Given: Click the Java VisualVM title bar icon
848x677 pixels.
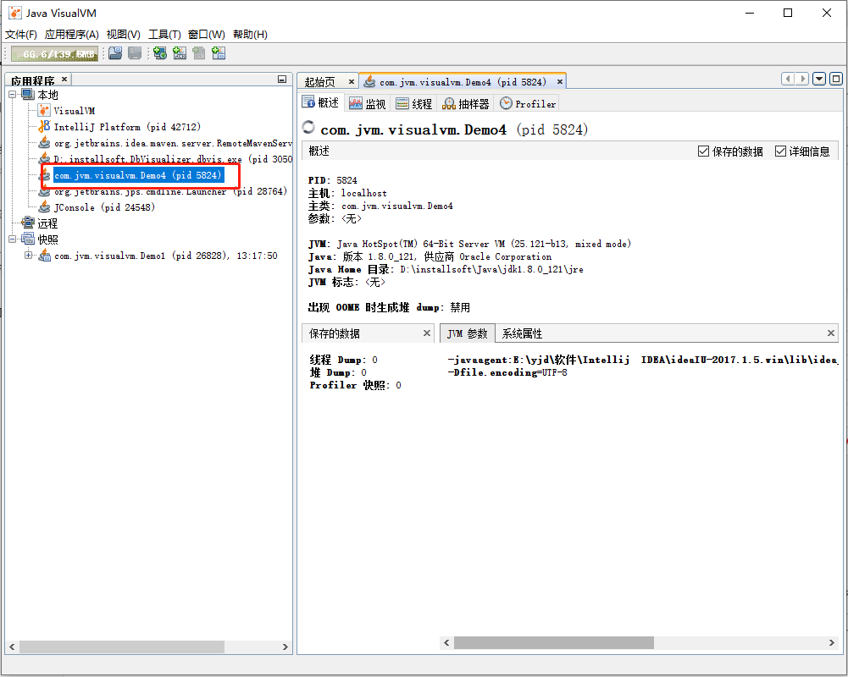Looking at the screenshot, I should pos(15,13).
